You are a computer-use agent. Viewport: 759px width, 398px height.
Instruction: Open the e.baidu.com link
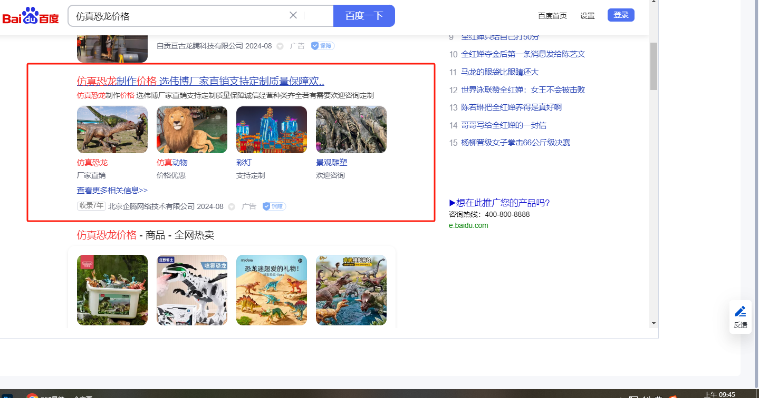468,225
